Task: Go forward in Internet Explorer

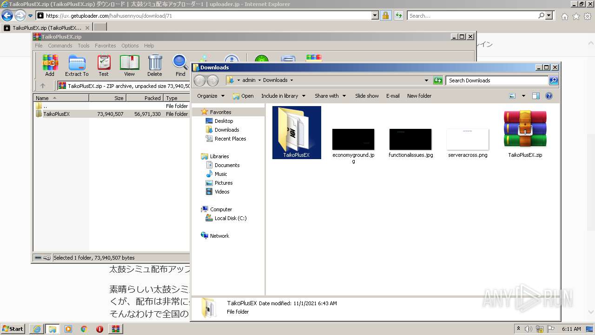Action: (x=20, y=15)
